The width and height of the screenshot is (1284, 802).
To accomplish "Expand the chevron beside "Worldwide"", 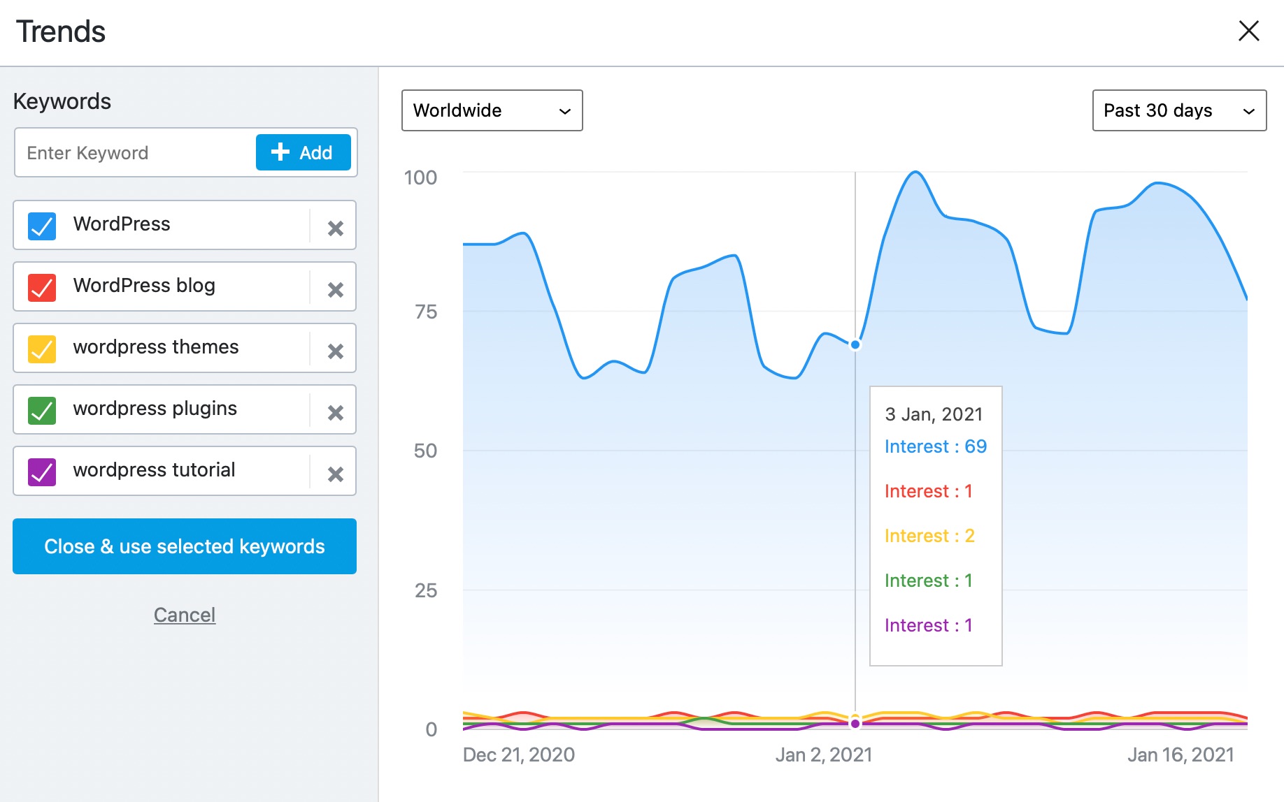I will [564, 110].
